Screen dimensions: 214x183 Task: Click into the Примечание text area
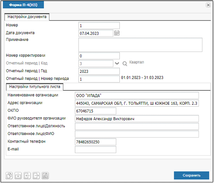[140, 45]
